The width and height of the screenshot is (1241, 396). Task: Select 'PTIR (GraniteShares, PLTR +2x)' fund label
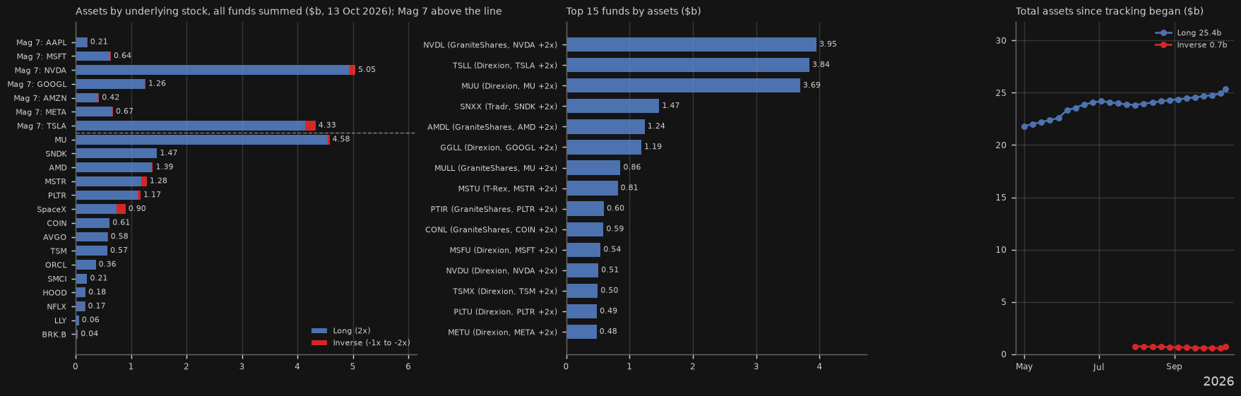pos(494,210)
